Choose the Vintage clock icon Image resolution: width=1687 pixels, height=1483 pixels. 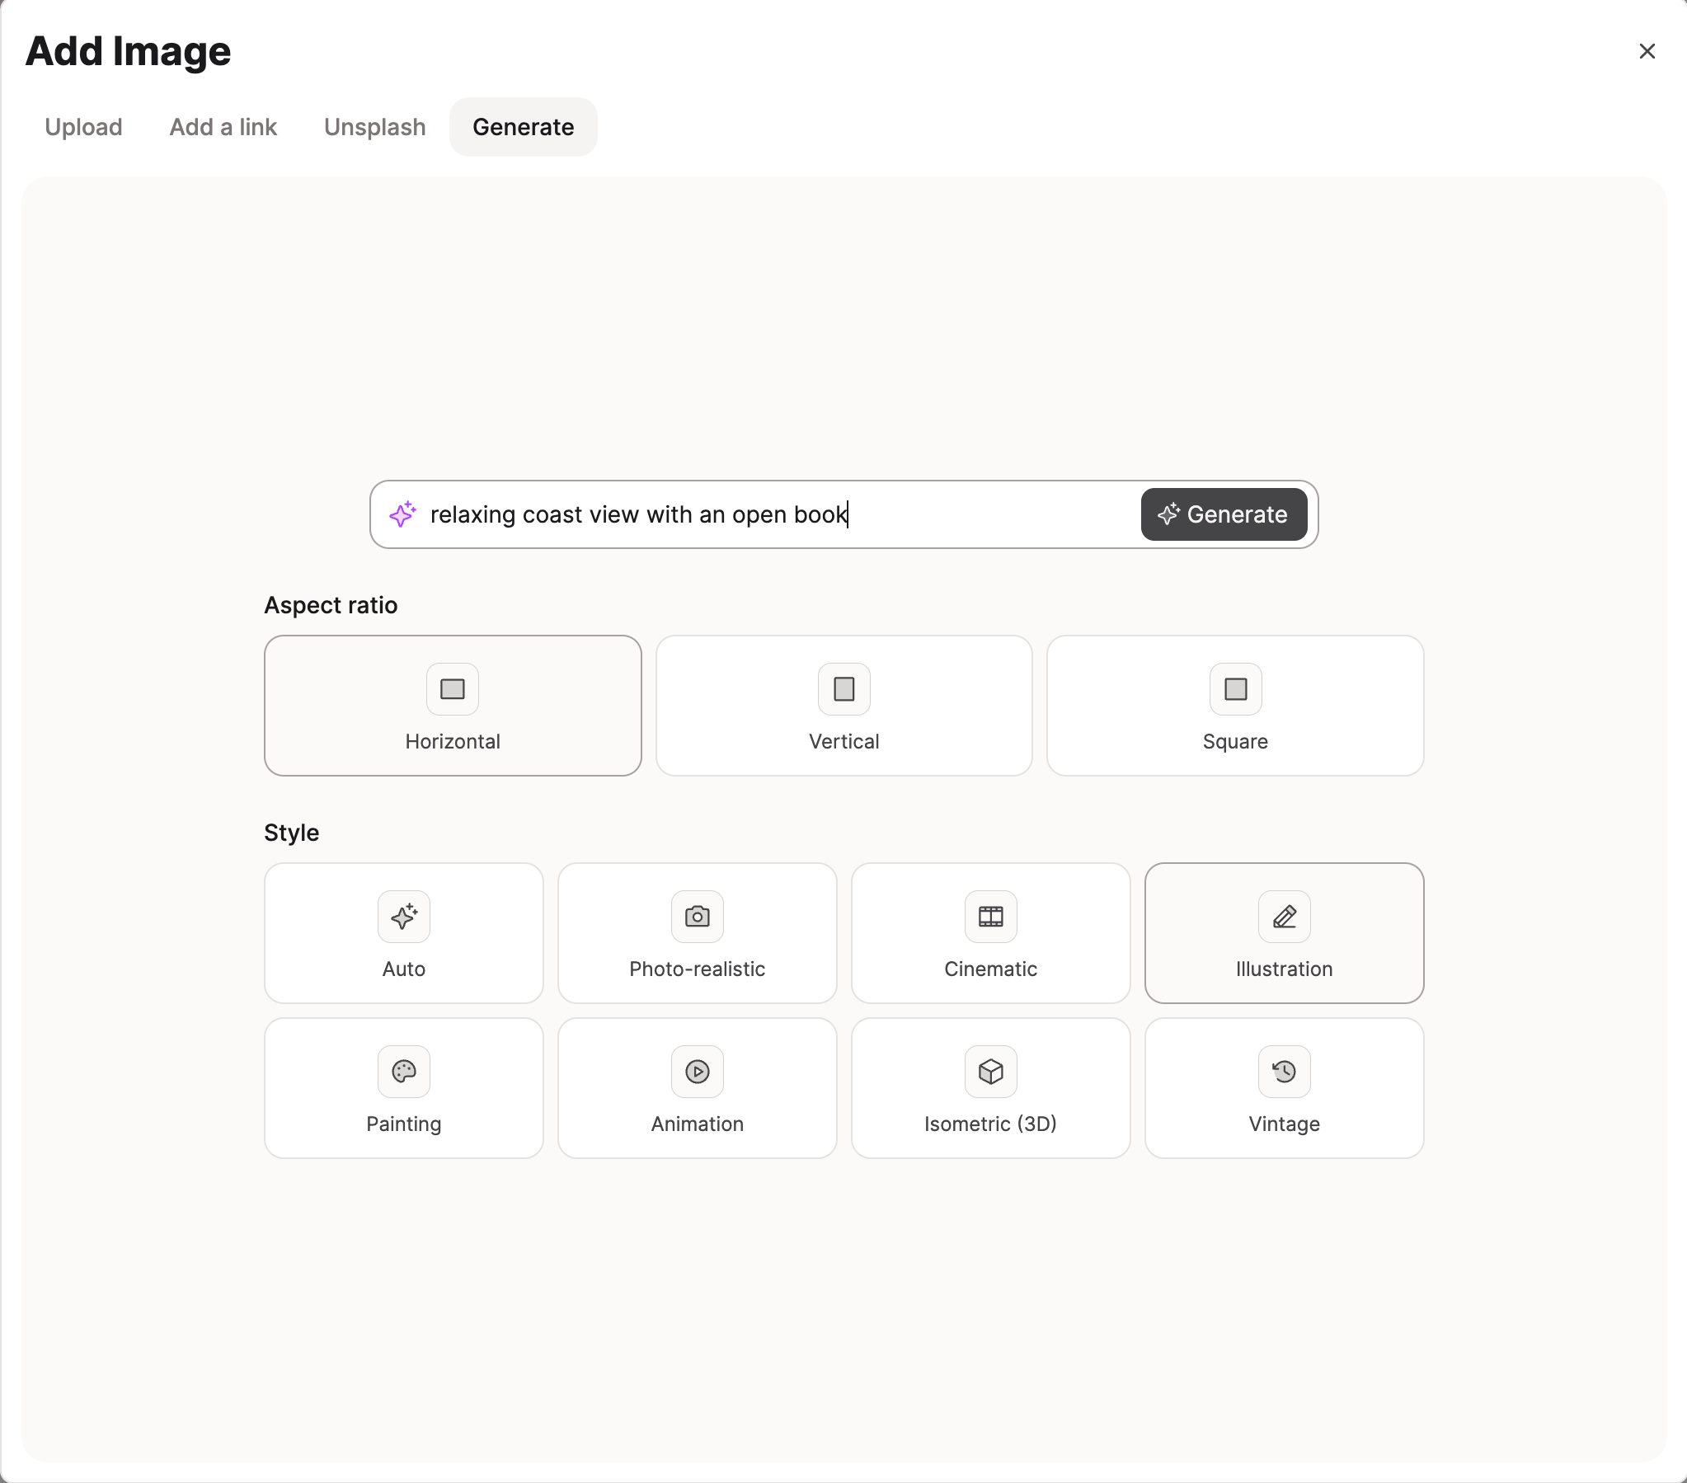point(1285,1071)
